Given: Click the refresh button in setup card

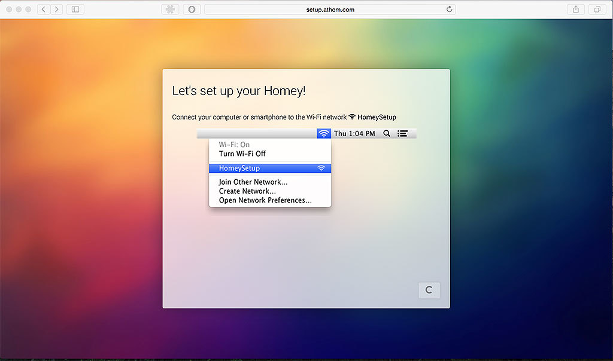Looking at the screenshot, I should tap(429, 290).
